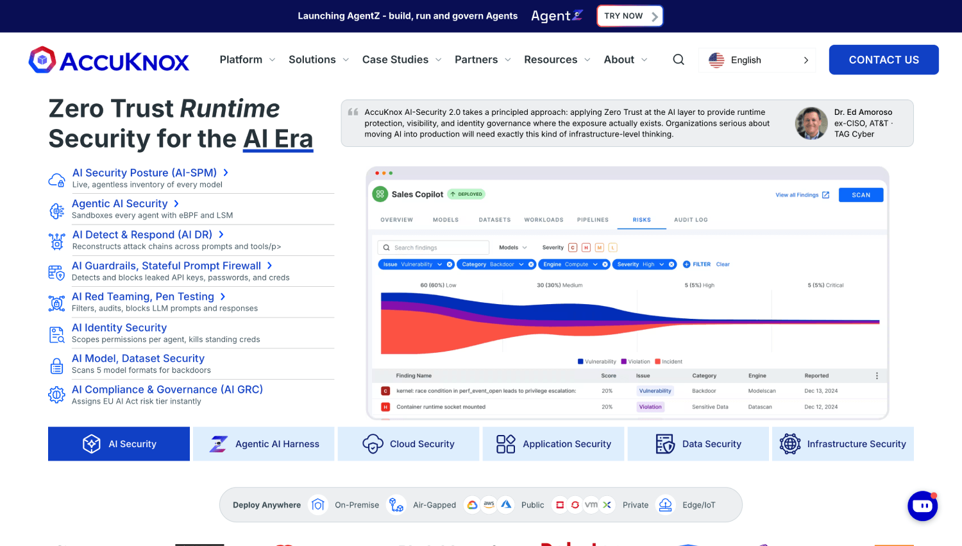Expand the Partners menu

tap(483, 60)
